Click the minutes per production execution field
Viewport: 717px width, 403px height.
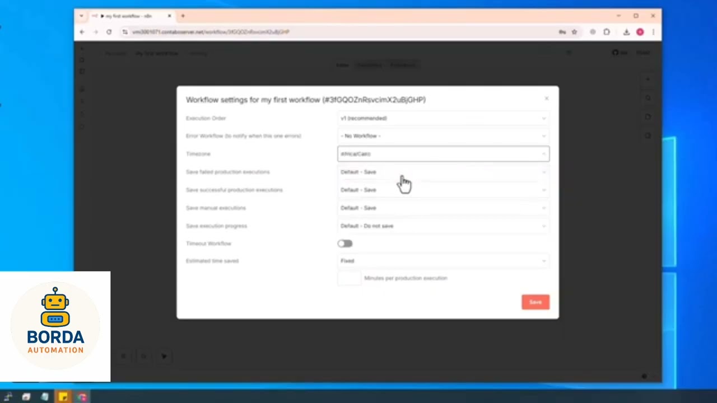tap(350, 278)
